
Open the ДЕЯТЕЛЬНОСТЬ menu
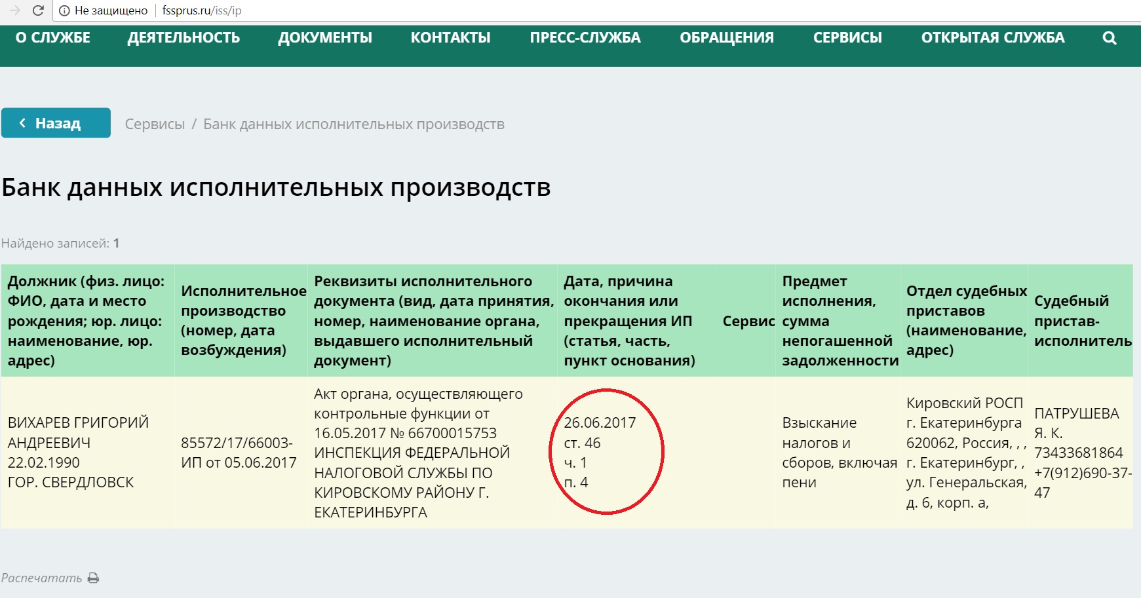tap(184, 37)
